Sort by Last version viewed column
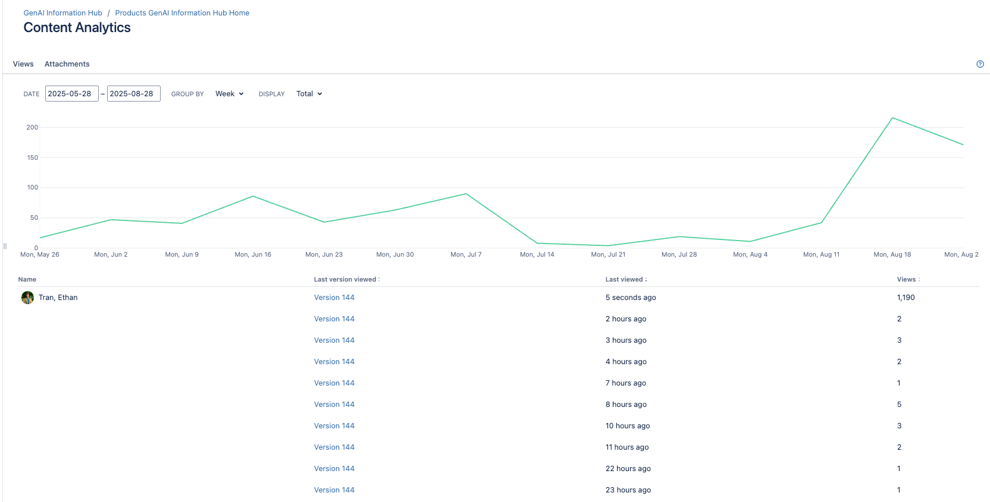The width and height of the screenshot is (990, 502). point(347,279)
